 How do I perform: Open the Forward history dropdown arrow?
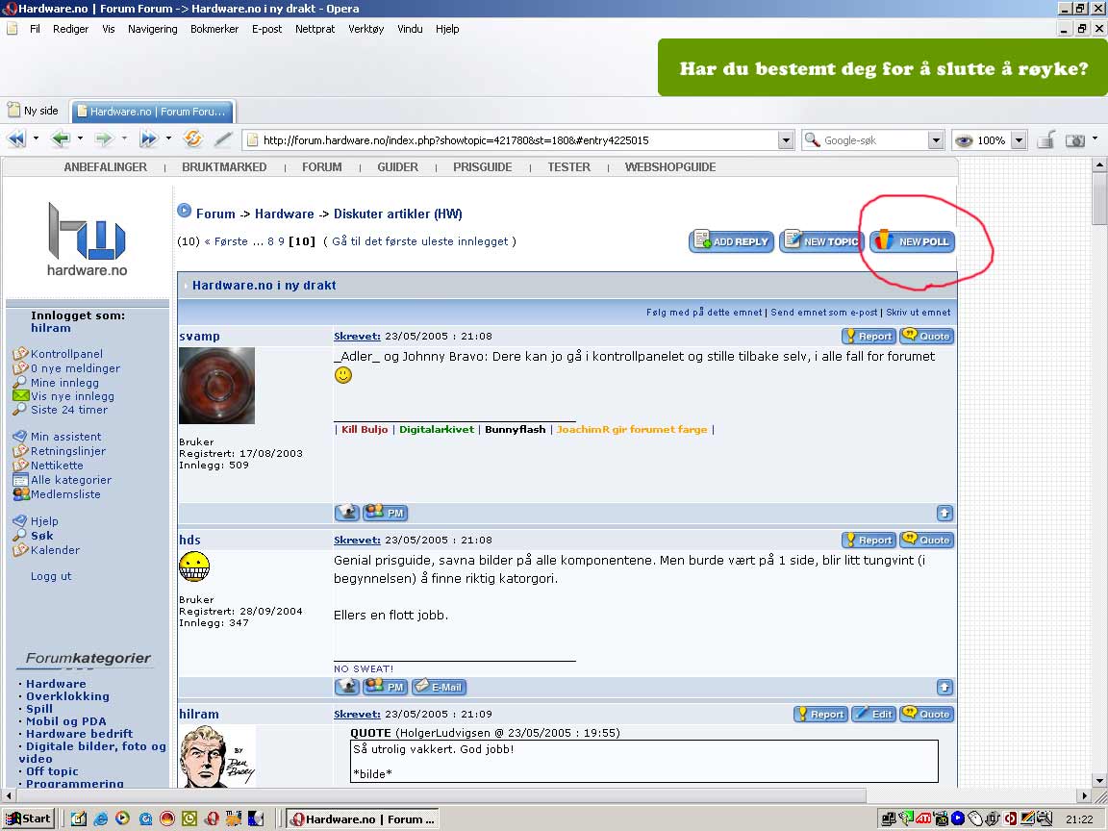coord(124,138)
